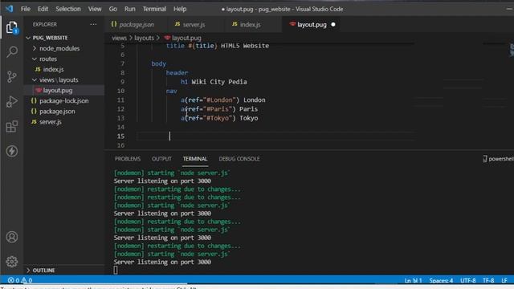The image size is (514, 289).
Task: Open the Accounts icon in activity bar
Action: click(12, 237)
